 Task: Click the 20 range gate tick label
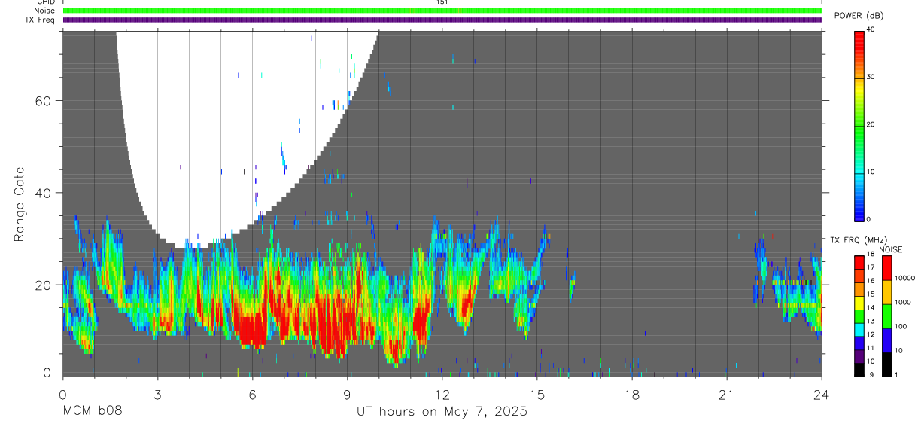pos(42,285)
